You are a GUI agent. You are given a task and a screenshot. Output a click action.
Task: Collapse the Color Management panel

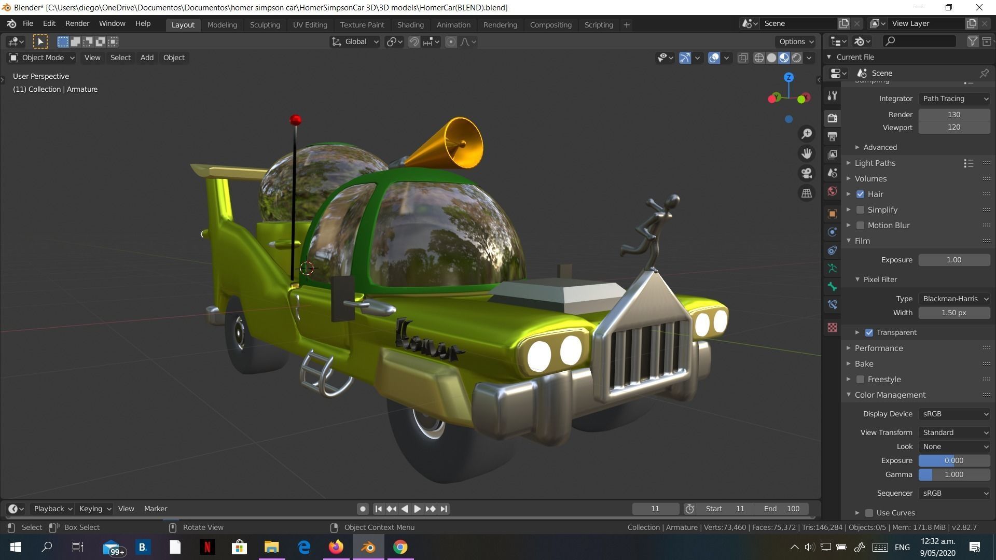890,395
